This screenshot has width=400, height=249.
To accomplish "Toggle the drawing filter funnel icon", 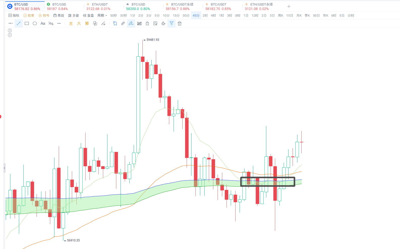I will tap(172, 23).
